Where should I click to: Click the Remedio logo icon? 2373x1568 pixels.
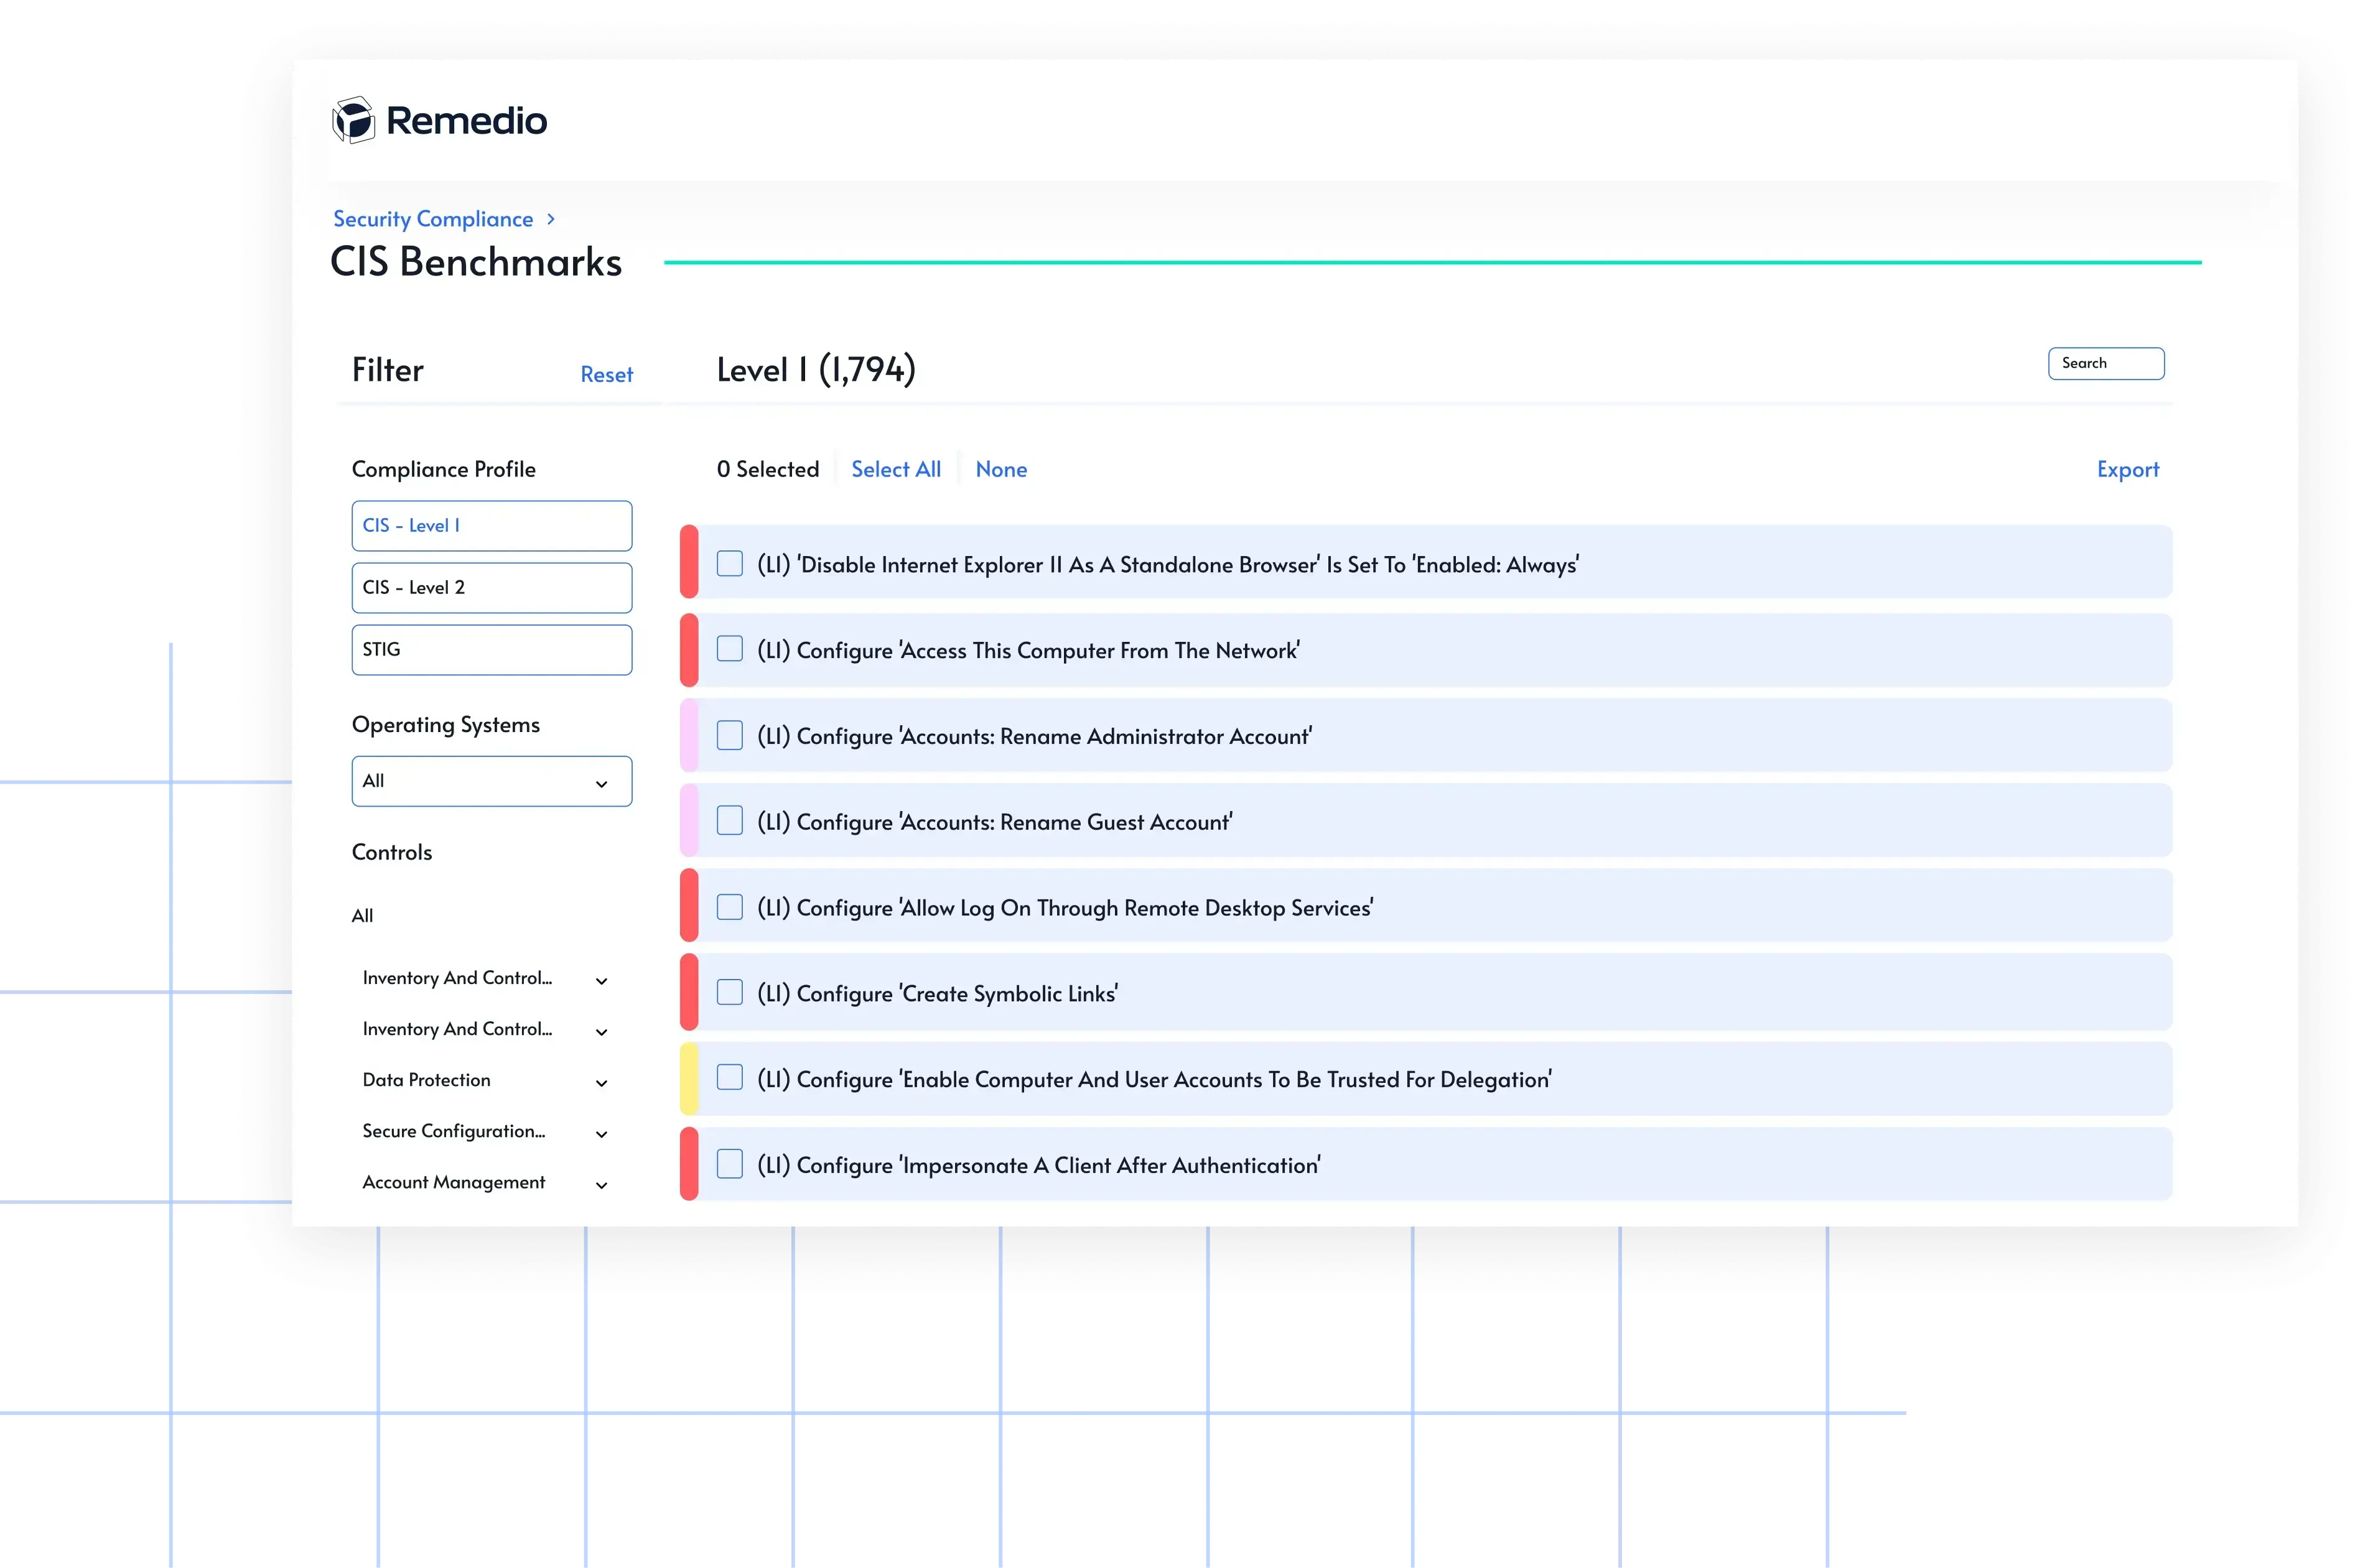pyautogui.click(x=354, y=119)
